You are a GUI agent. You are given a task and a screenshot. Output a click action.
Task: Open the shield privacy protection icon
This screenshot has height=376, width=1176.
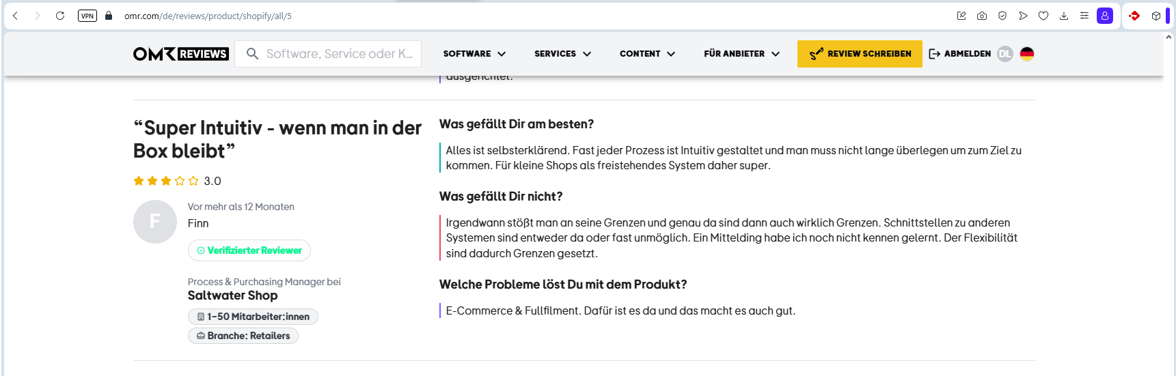point(1002,16)
